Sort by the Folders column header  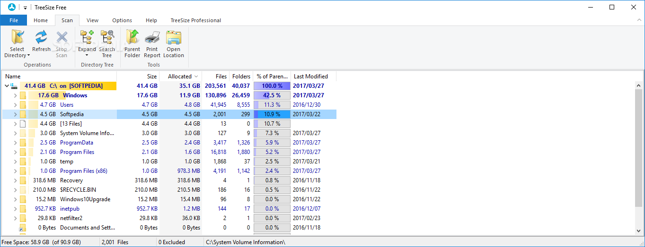241,76
